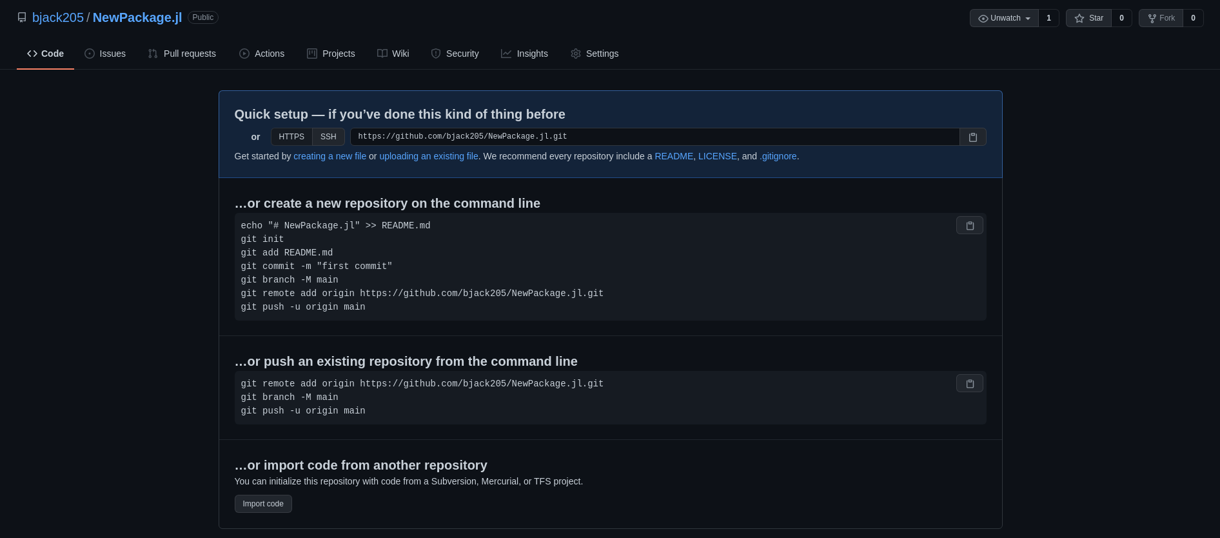Open the bjack205 owner profile link
Viewport: 1220px width, 538px height.
58,17
